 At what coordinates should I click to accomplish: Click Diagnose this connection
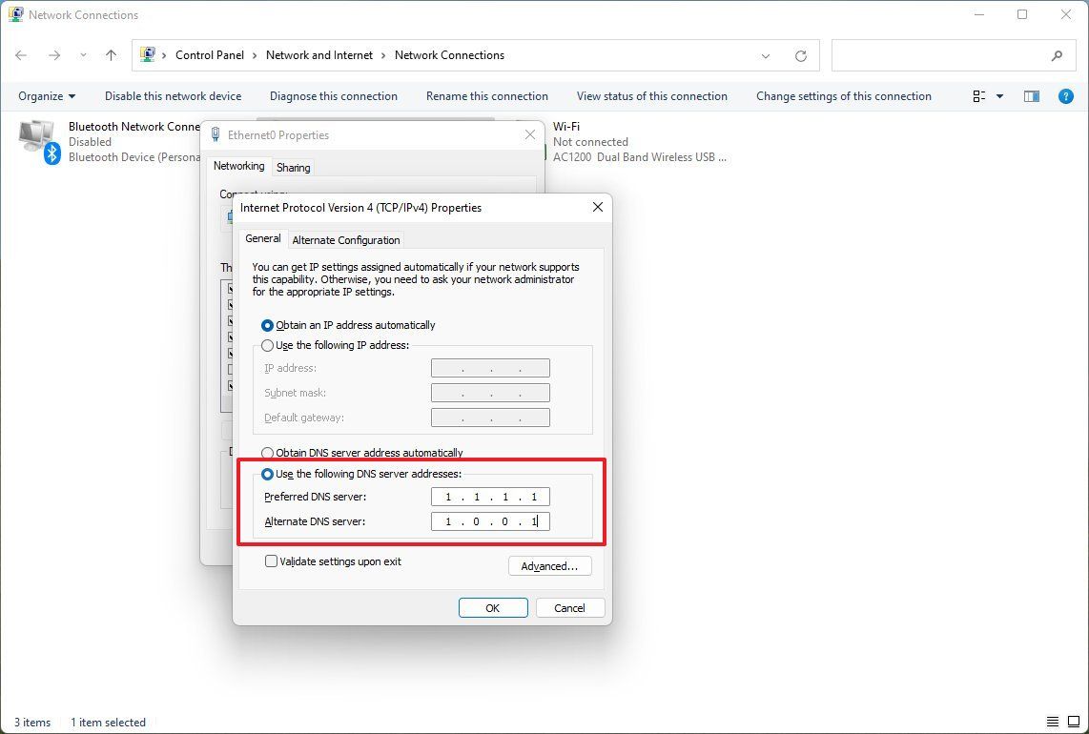333,95
